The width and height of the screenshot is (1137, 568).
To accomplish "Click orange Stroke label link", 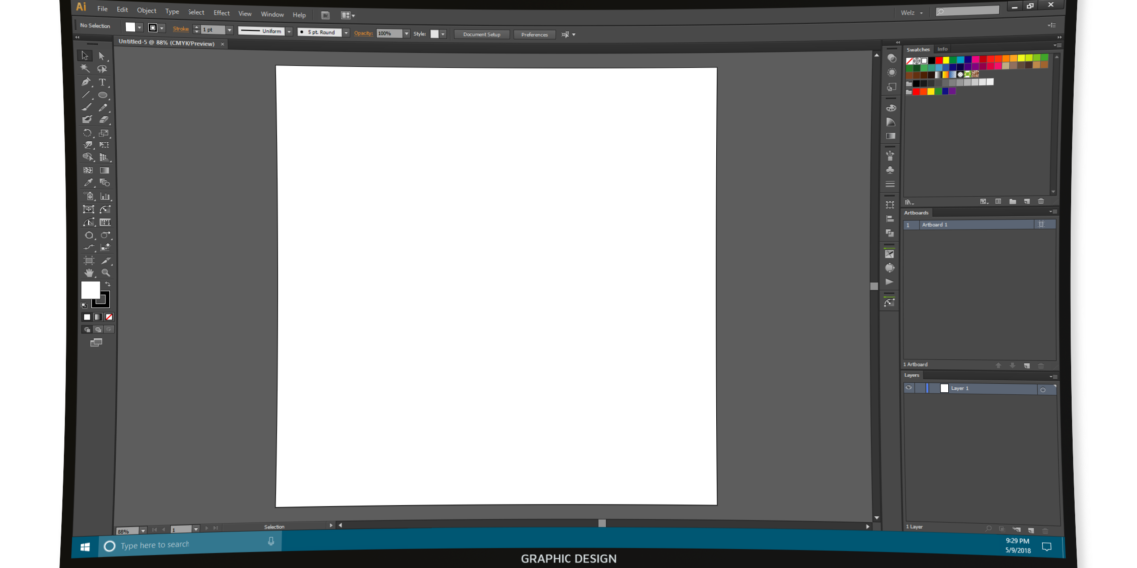I will coord(181,29).
